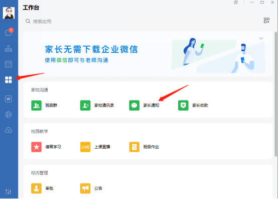Open the Meeting hexagon icon in the sidebar
This screenshot has height=199, width=278.
pyautogui.click(x=9, y=115)
